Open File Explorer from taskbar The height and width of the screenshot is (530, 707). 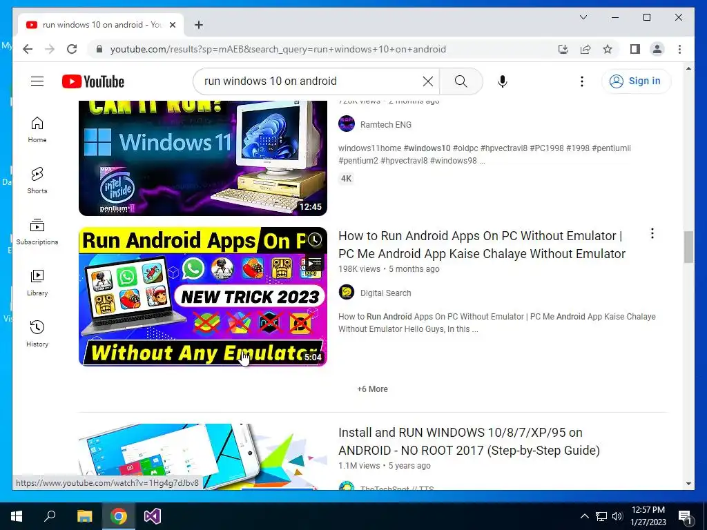click(84, 516)
